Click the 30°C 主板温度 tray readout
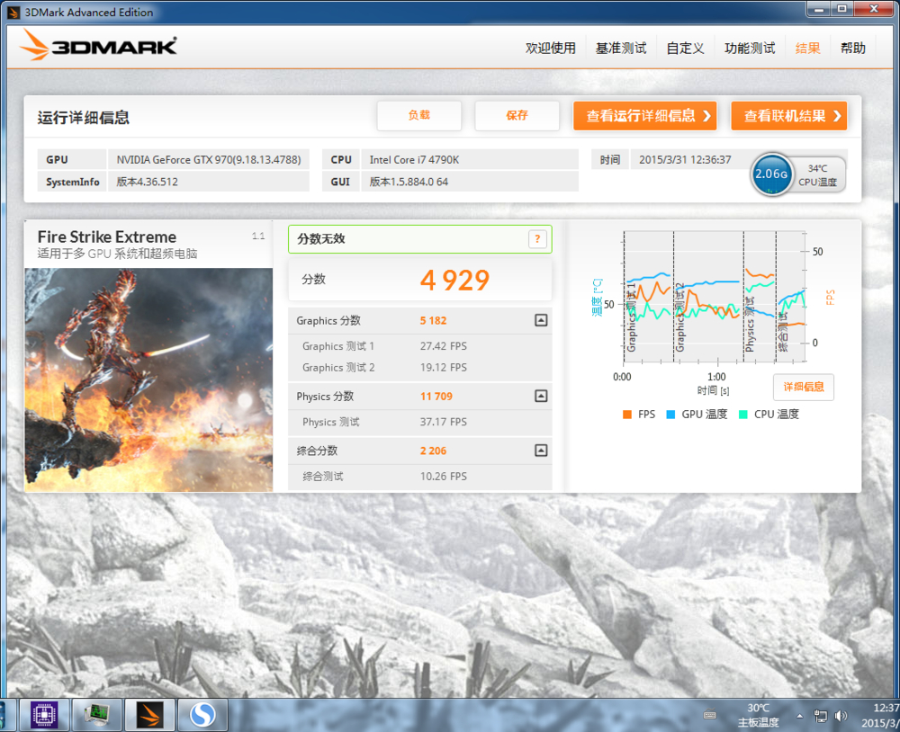900x732 pixels. 758,715
